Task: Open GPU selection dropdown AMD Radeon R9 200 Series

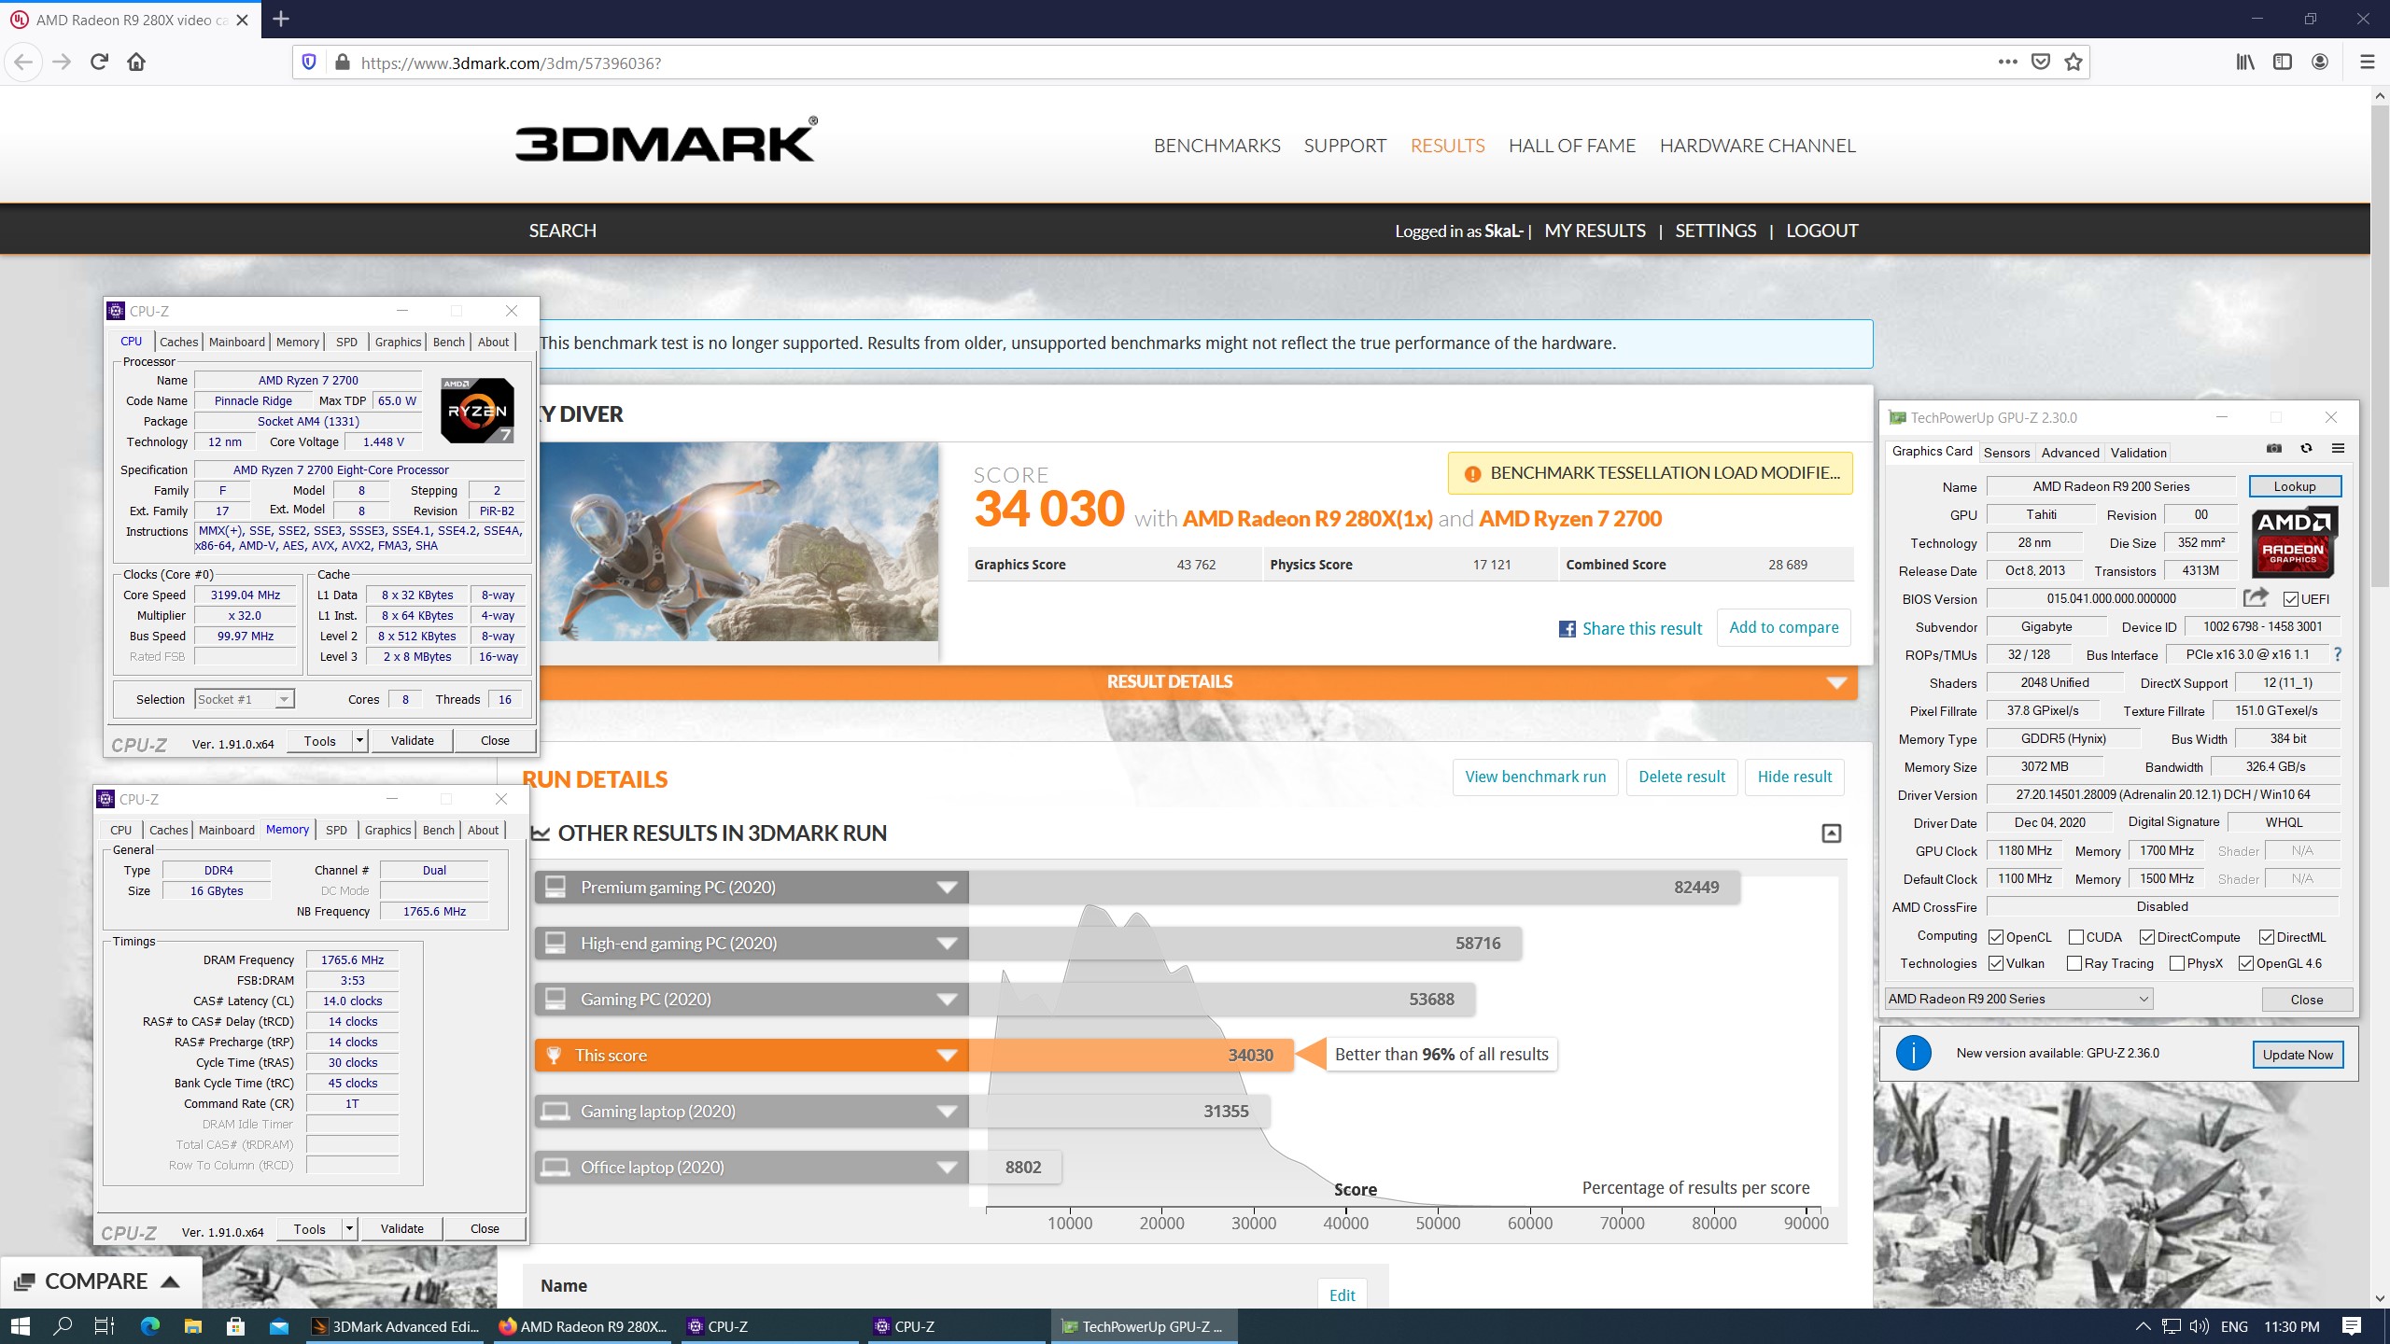Action: (2018, 999)
